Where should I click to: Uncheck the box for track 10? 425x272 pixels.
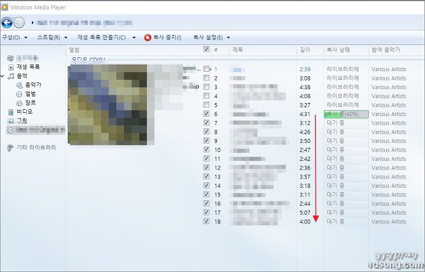pos(206,149)
